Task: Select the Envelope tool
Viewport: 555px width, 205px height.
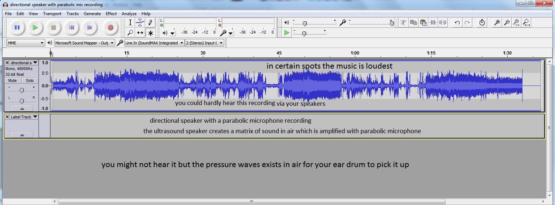Action: pos(140,22)
